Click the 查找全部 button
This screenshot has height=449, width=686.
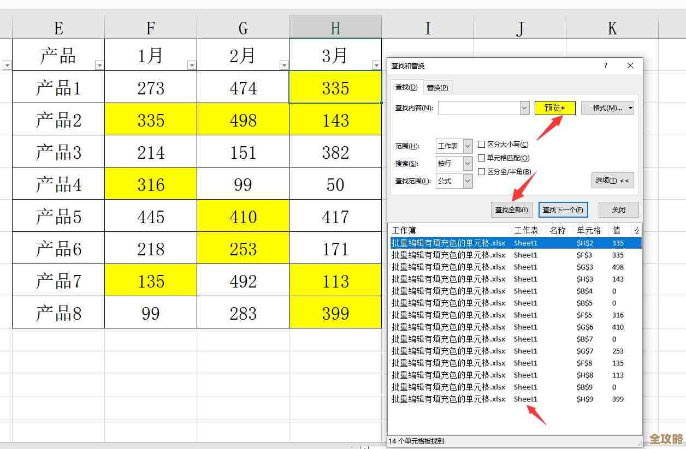click(x=511, y=209)
